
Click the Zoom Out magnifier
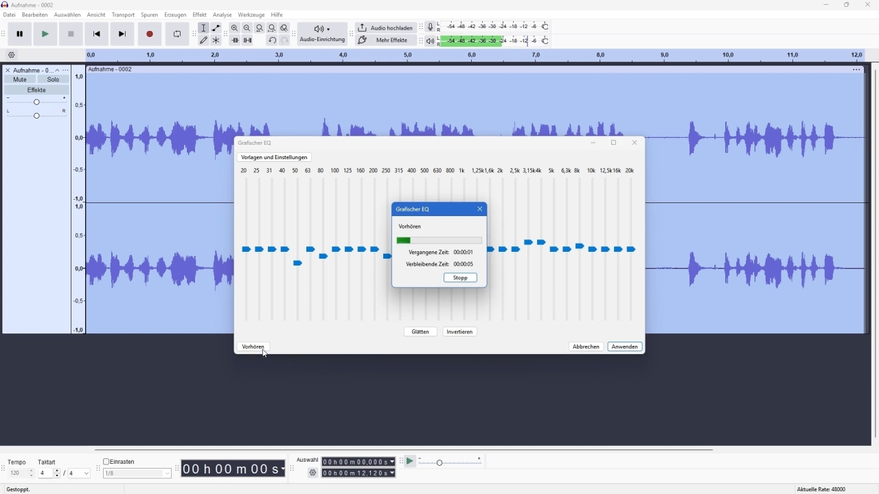click(247, 28)
